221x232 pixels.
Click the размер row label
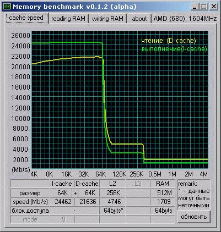(30, 193)
